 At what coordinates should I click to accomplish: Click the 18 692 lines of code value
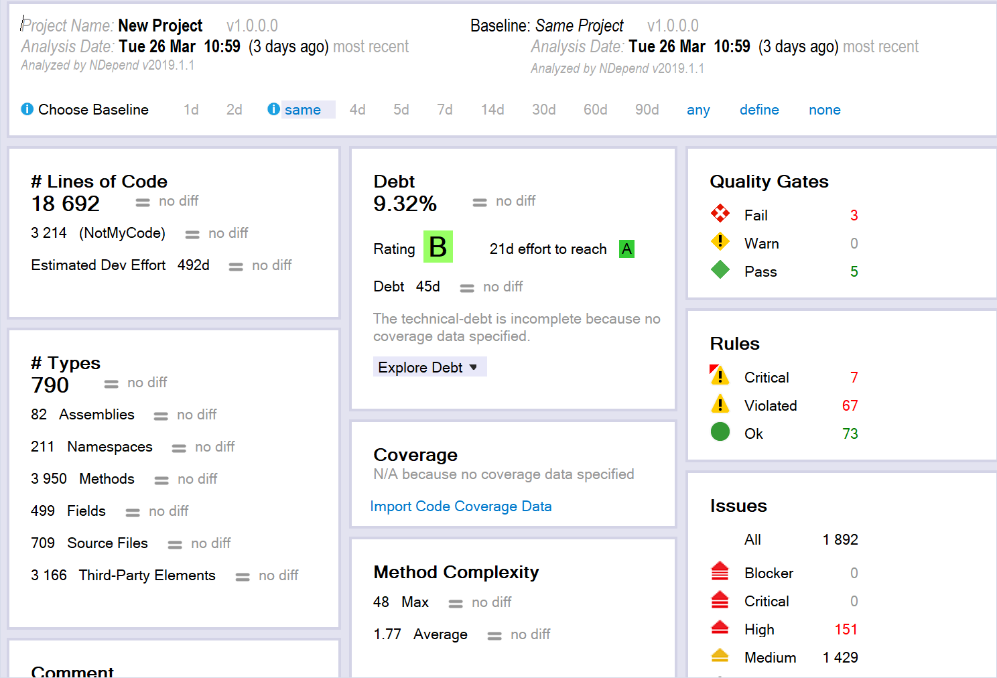click(x=66, y=204)
